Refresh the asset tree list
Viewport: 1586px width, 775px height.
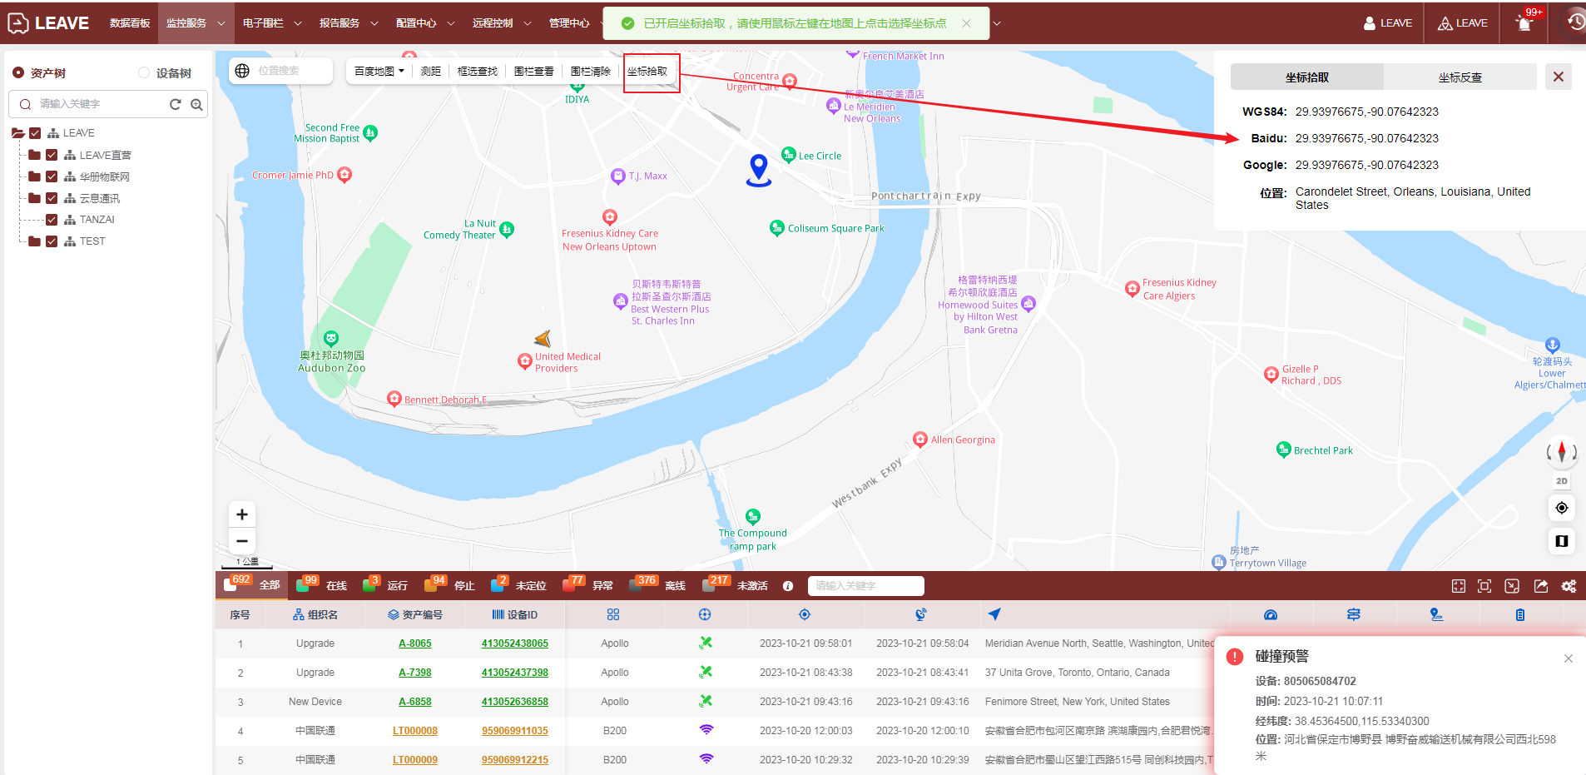175,104
